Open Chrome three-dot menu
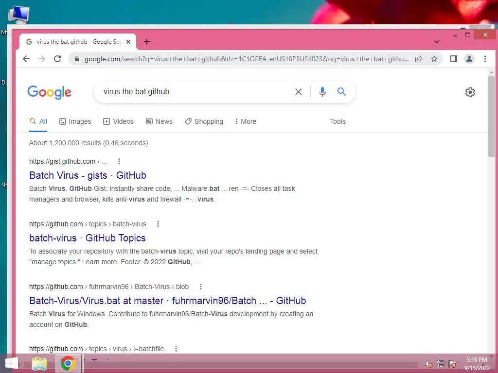 [485, 59]
